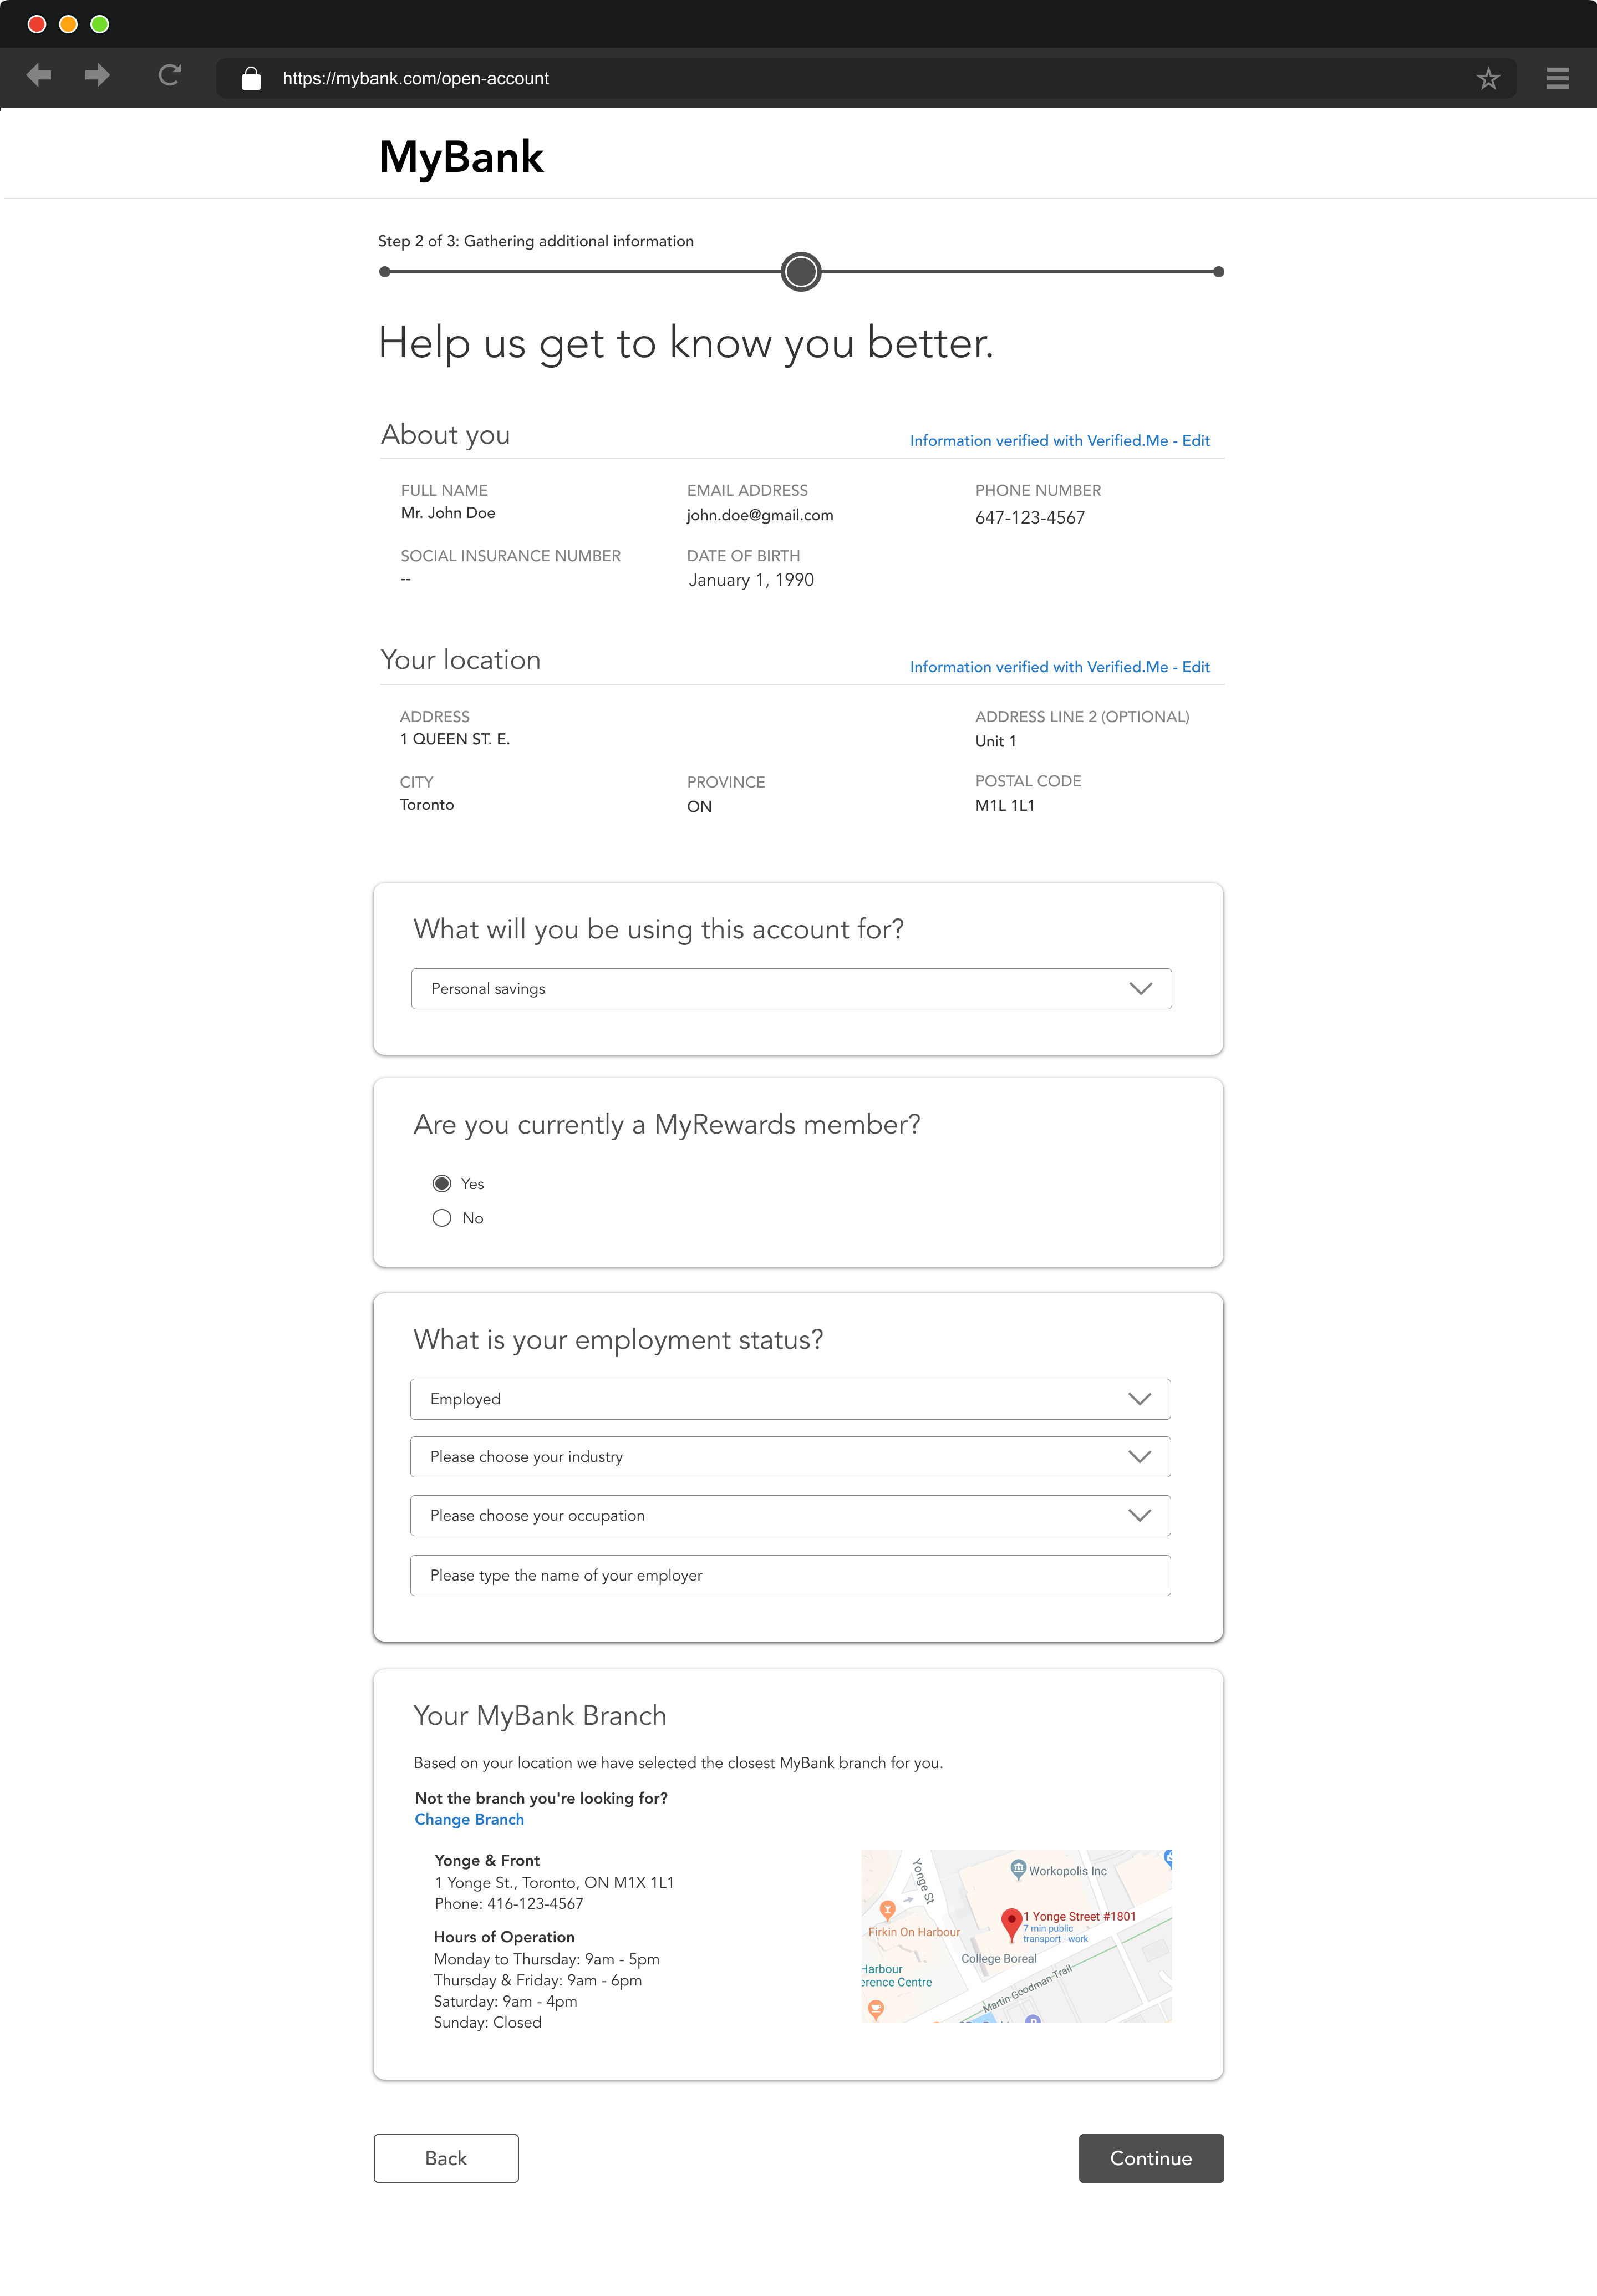
Task: Click the red map pin marker
Action: (1011, 1920)
